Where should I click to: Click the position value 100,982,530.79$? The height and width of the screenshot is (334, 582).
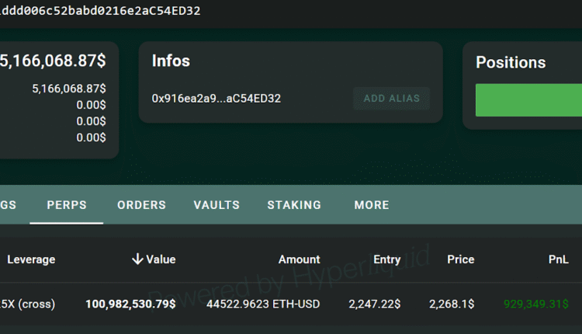click(x=130, y=304)
